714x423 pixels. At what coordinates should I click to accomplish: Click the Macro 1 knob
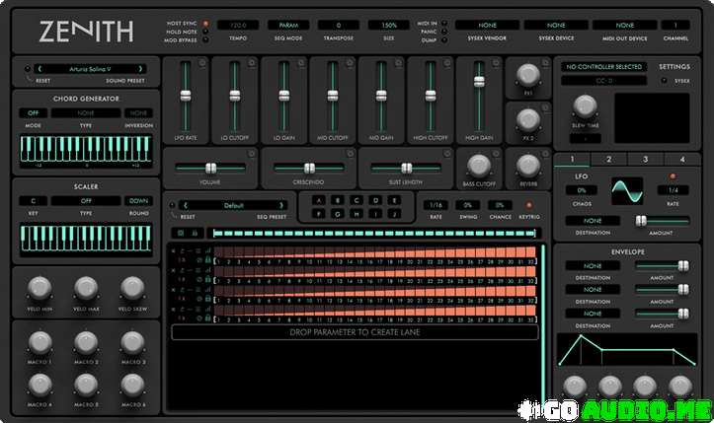click(x=40, y=341)
